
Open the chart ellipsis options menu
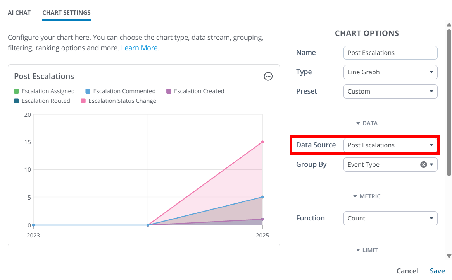click(x=268, y=77)
